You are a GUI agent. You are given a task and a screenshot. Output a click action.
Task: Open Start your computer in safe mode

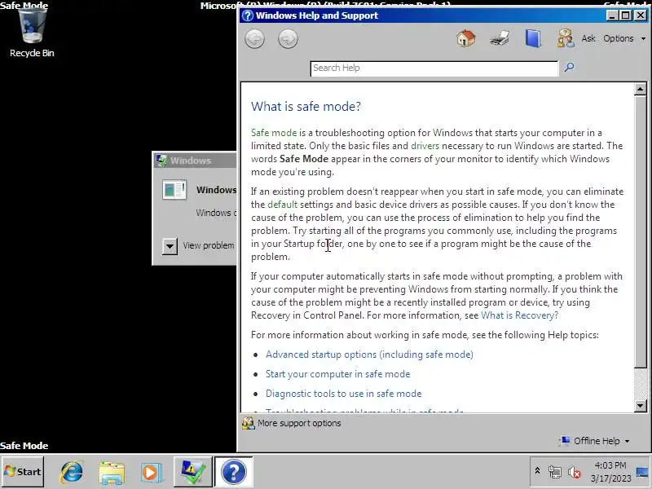[x=337, y=374]
